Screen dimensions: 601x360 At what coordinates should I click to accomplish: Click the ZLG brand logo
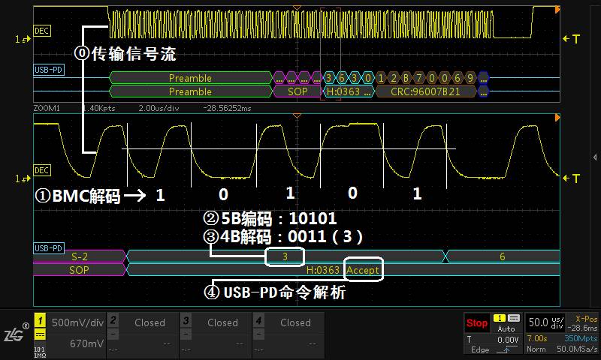[16, 332]
